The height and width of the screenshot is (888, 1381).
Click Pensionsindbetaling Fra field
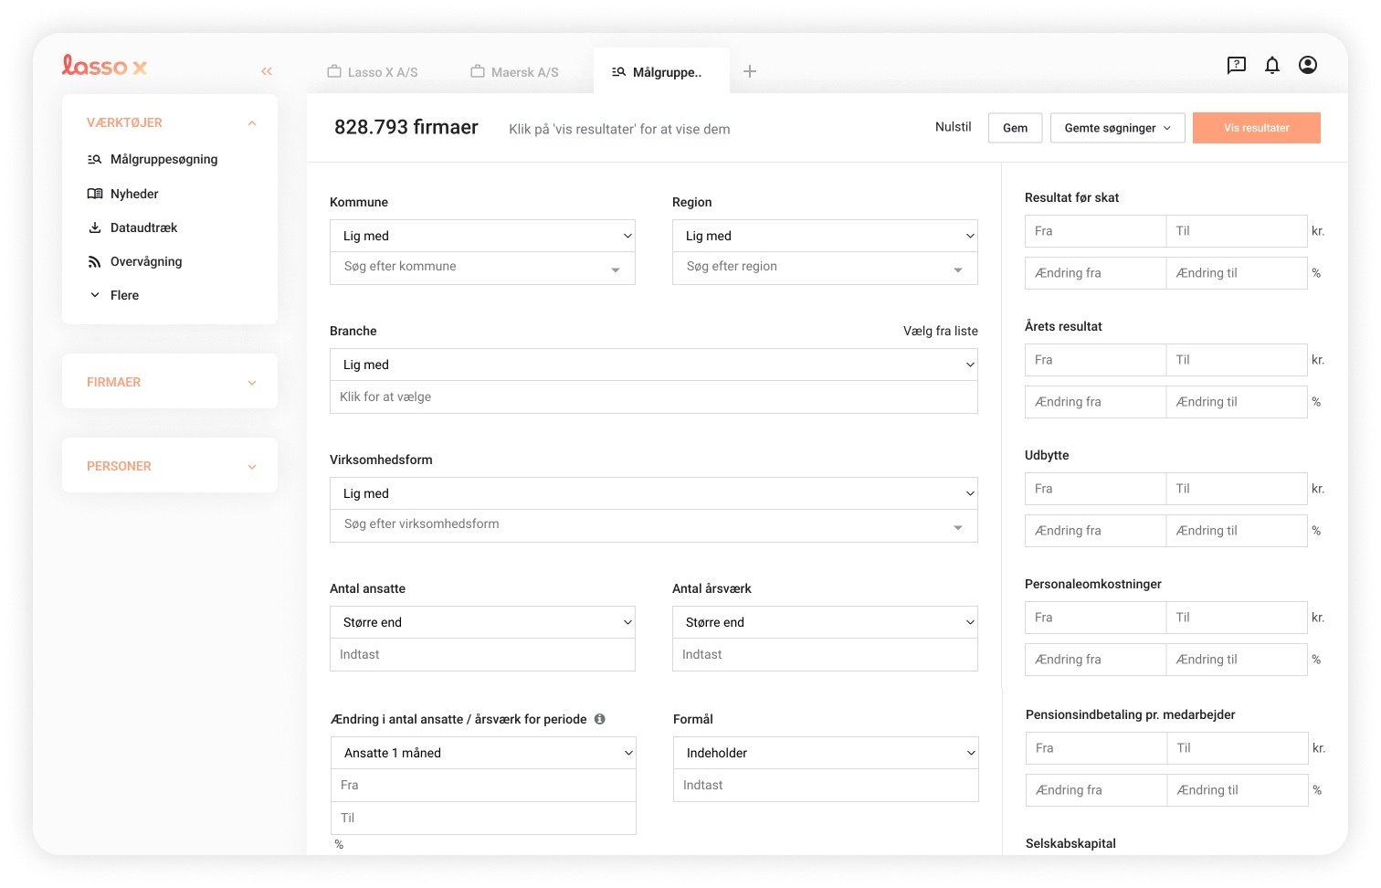click(1096, 748)
